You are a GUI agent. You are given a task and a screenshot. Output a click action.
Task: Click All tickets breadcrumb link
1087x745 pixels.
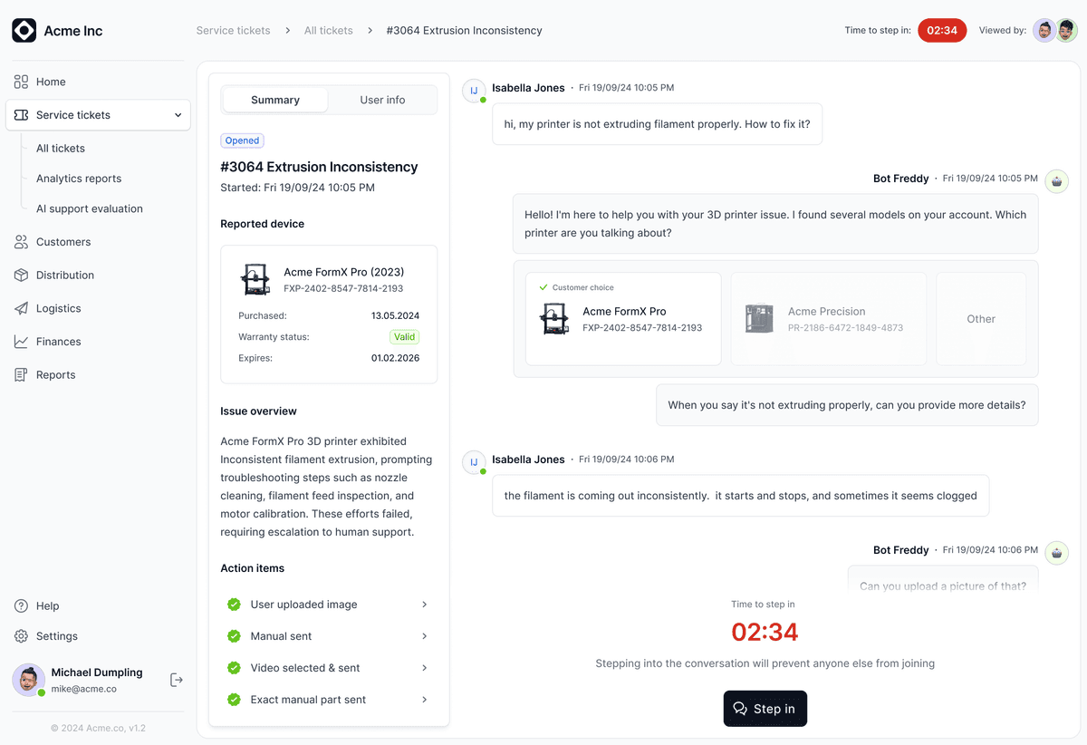(329, 31)
